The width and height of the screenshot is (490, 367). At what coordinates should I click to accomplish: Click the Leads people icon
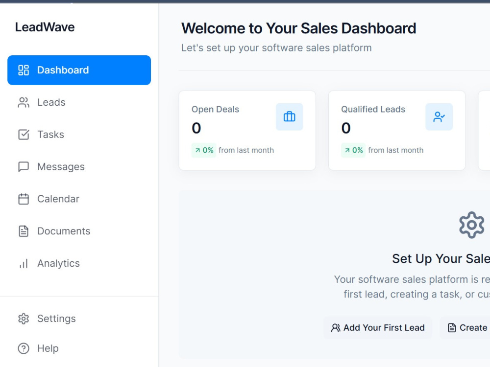click(24, 102)
